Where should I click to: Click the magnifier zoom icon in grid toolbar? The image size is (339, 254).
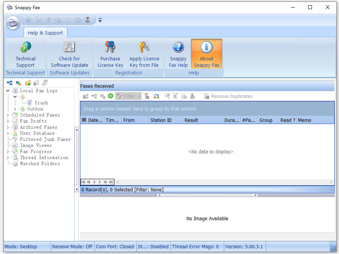pyautogui.click(x=167, y=96)
